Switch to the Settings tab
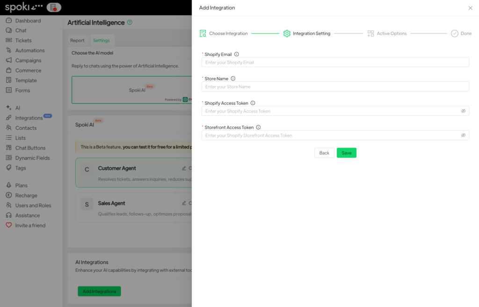The width and height of the screenshot is (479, 307). coord(101,41)
